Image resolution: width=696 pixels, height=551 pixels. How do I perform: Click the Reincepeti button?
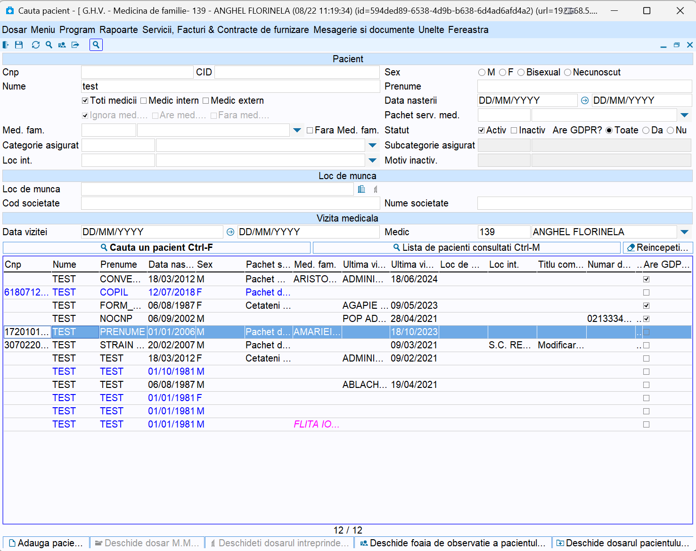coord(658,247)
